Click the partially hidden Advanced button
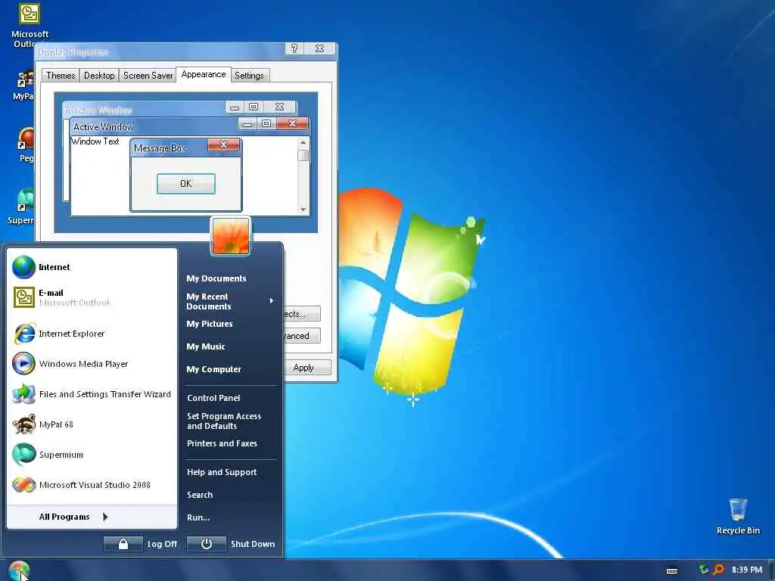 [301, 336]
